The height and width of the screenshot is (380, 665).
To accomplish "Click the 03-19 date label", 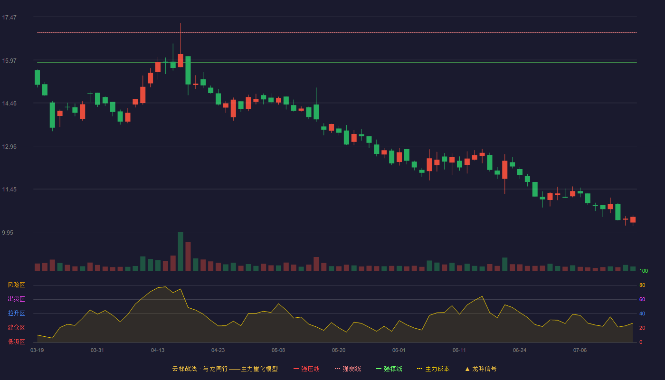I will 37,350.
